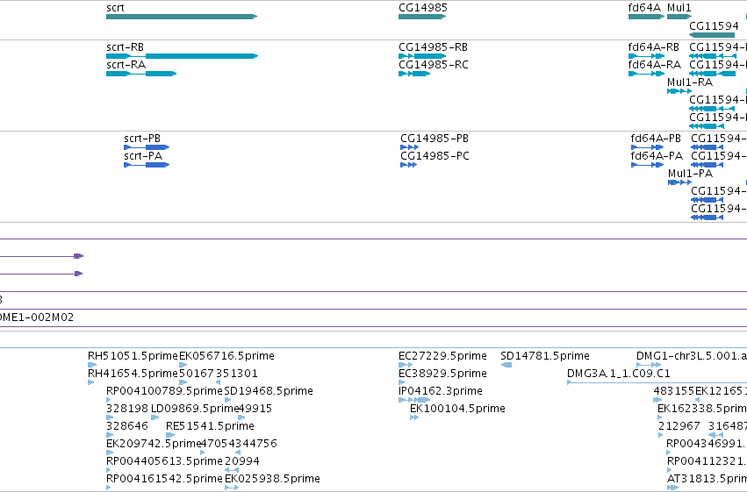Click the DMG3A.1_1.C09.C1 feature

click(657, 382)
